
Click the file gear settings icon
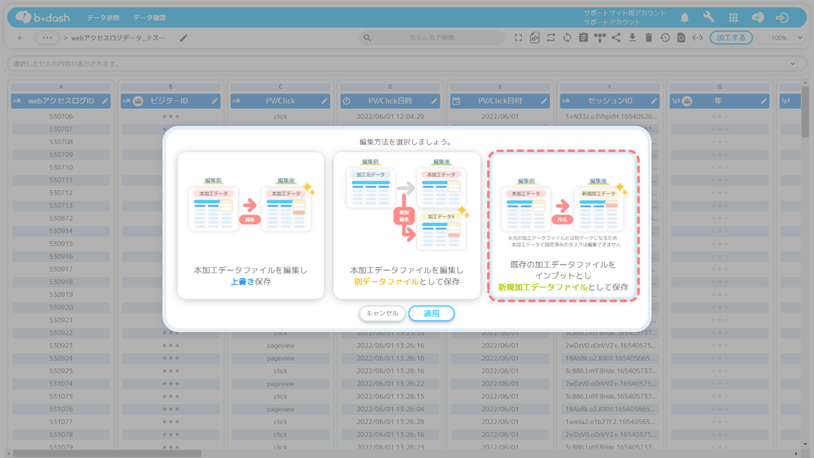pyautogui.click(x=535, y=38)
